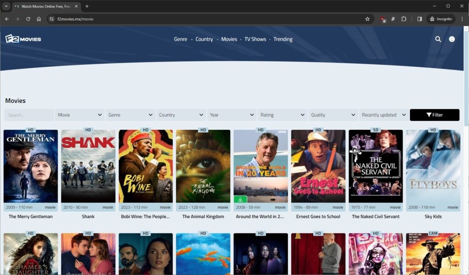Screen dimensions: 469x275
Task: Open Around the World in 20 Years poster
Action: (261, 166)
